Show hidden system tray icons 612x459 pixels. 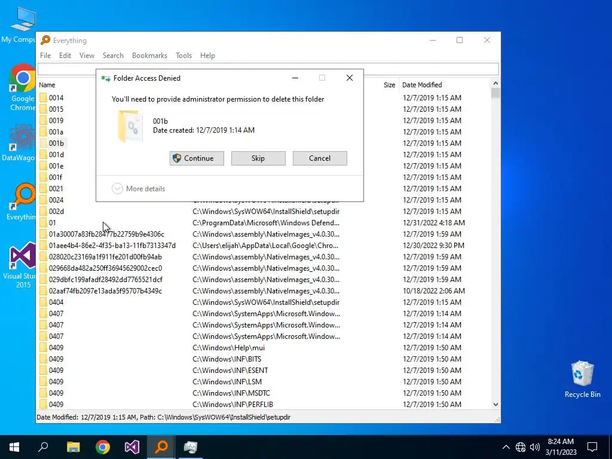[x=506, y=447]
